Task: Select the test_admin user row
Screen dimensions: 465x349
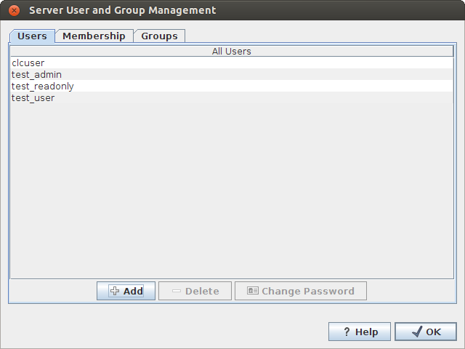Action: pyautogui.click(x=36, y=75)
